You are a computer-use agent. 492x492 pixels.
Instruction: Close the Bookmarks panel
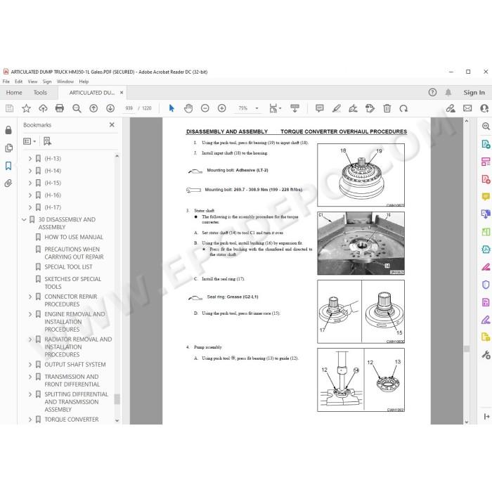tap(112, 125)
